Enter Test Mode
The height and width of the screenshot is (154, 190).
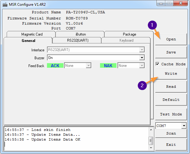tap(171, 114)
